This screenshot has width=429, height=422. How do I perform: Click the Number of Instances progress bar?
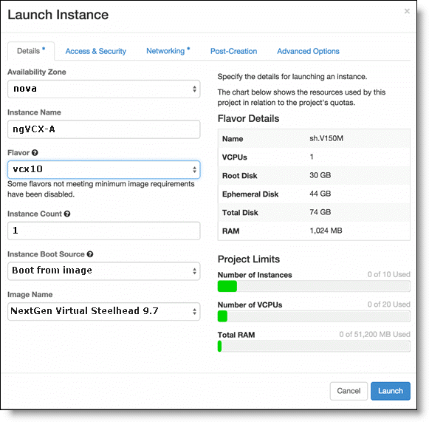(314, 287)
